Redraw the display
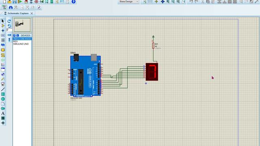The width and height of the screenshot is (260, 146). tap(145, 2)
